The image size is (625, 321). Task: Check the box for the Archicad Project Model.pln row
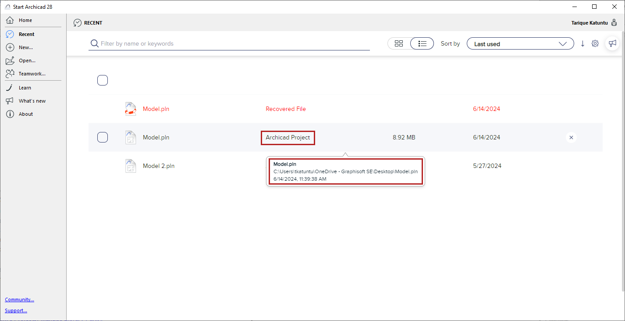tap(103, 137)
